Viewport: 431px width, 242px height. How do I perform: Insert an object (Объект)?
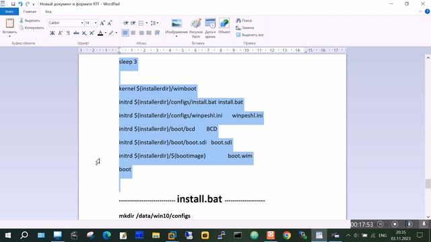[224, 27]
